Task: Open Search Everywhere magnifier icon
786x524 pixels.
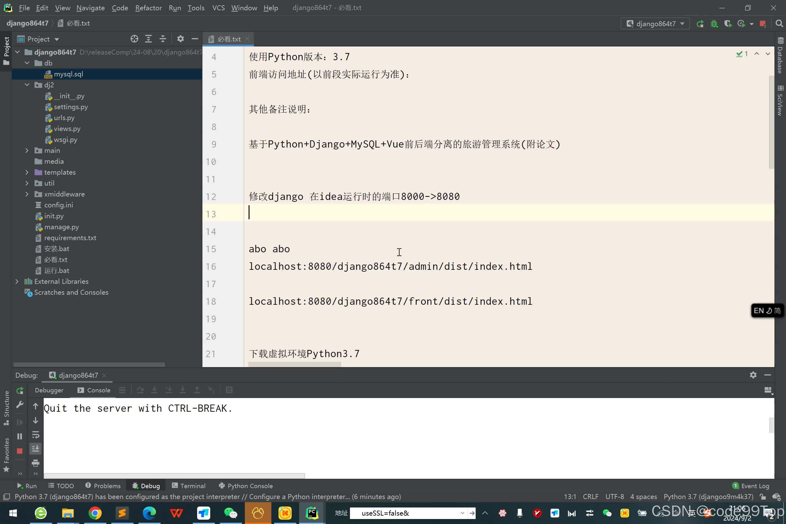Action: pos(779,23)
